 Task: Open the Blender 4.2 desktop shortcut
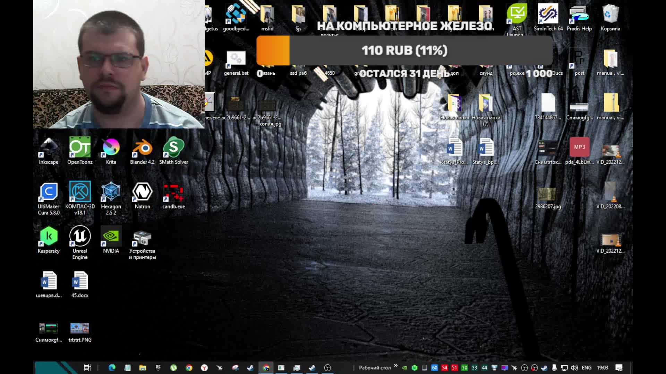pyautogui.click(x=142, y=149)
